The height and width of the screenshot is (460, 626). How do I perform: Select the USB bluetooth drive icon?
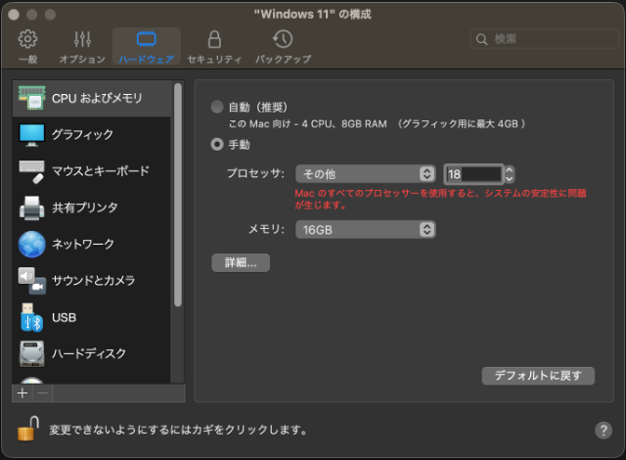point(31,317)
